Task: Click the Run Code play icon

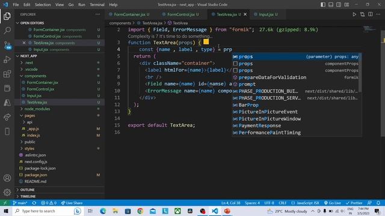Action: pyautogui.click(x=354, y=14)
